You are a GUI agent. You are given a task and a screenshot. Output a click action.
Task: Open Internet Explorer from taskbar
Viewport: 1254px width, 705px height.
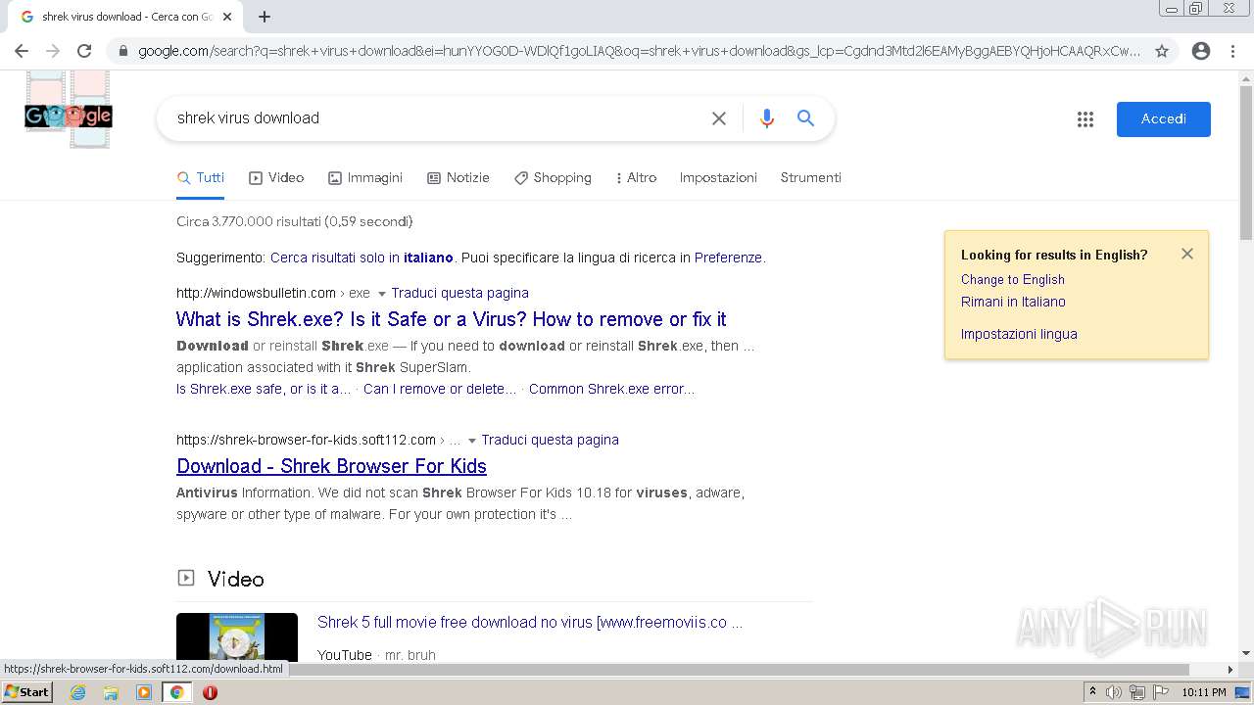click(78, 692)
